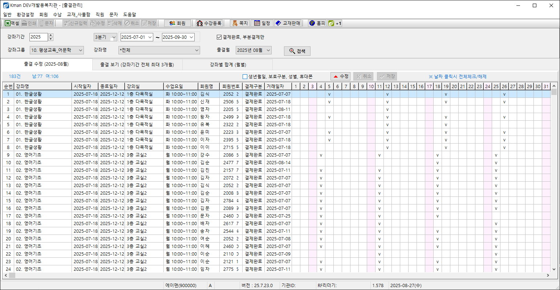Open 수강등록 from the toolbar

click(209, 23)
